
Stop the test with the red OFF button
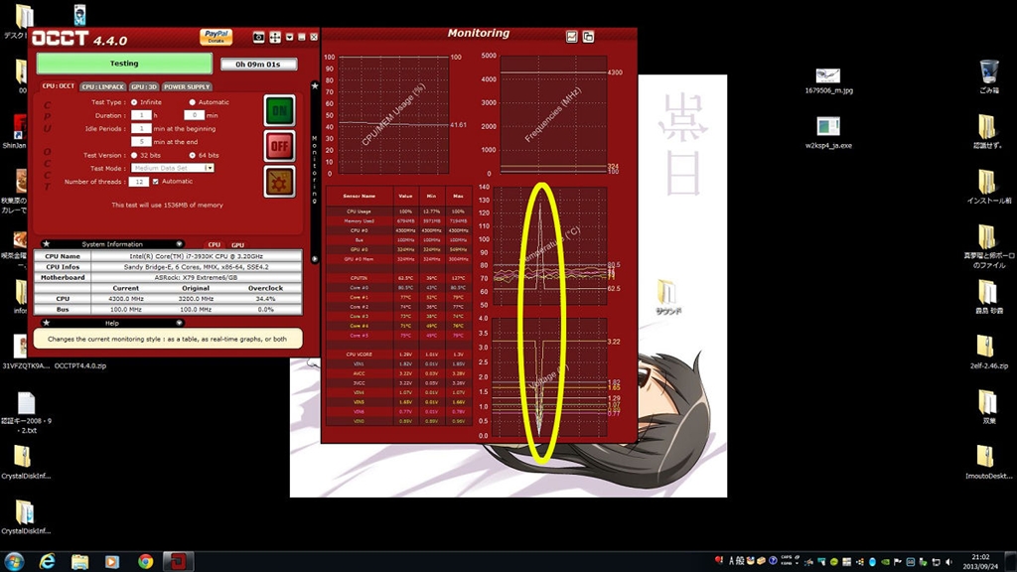click(x=279, y=146)
